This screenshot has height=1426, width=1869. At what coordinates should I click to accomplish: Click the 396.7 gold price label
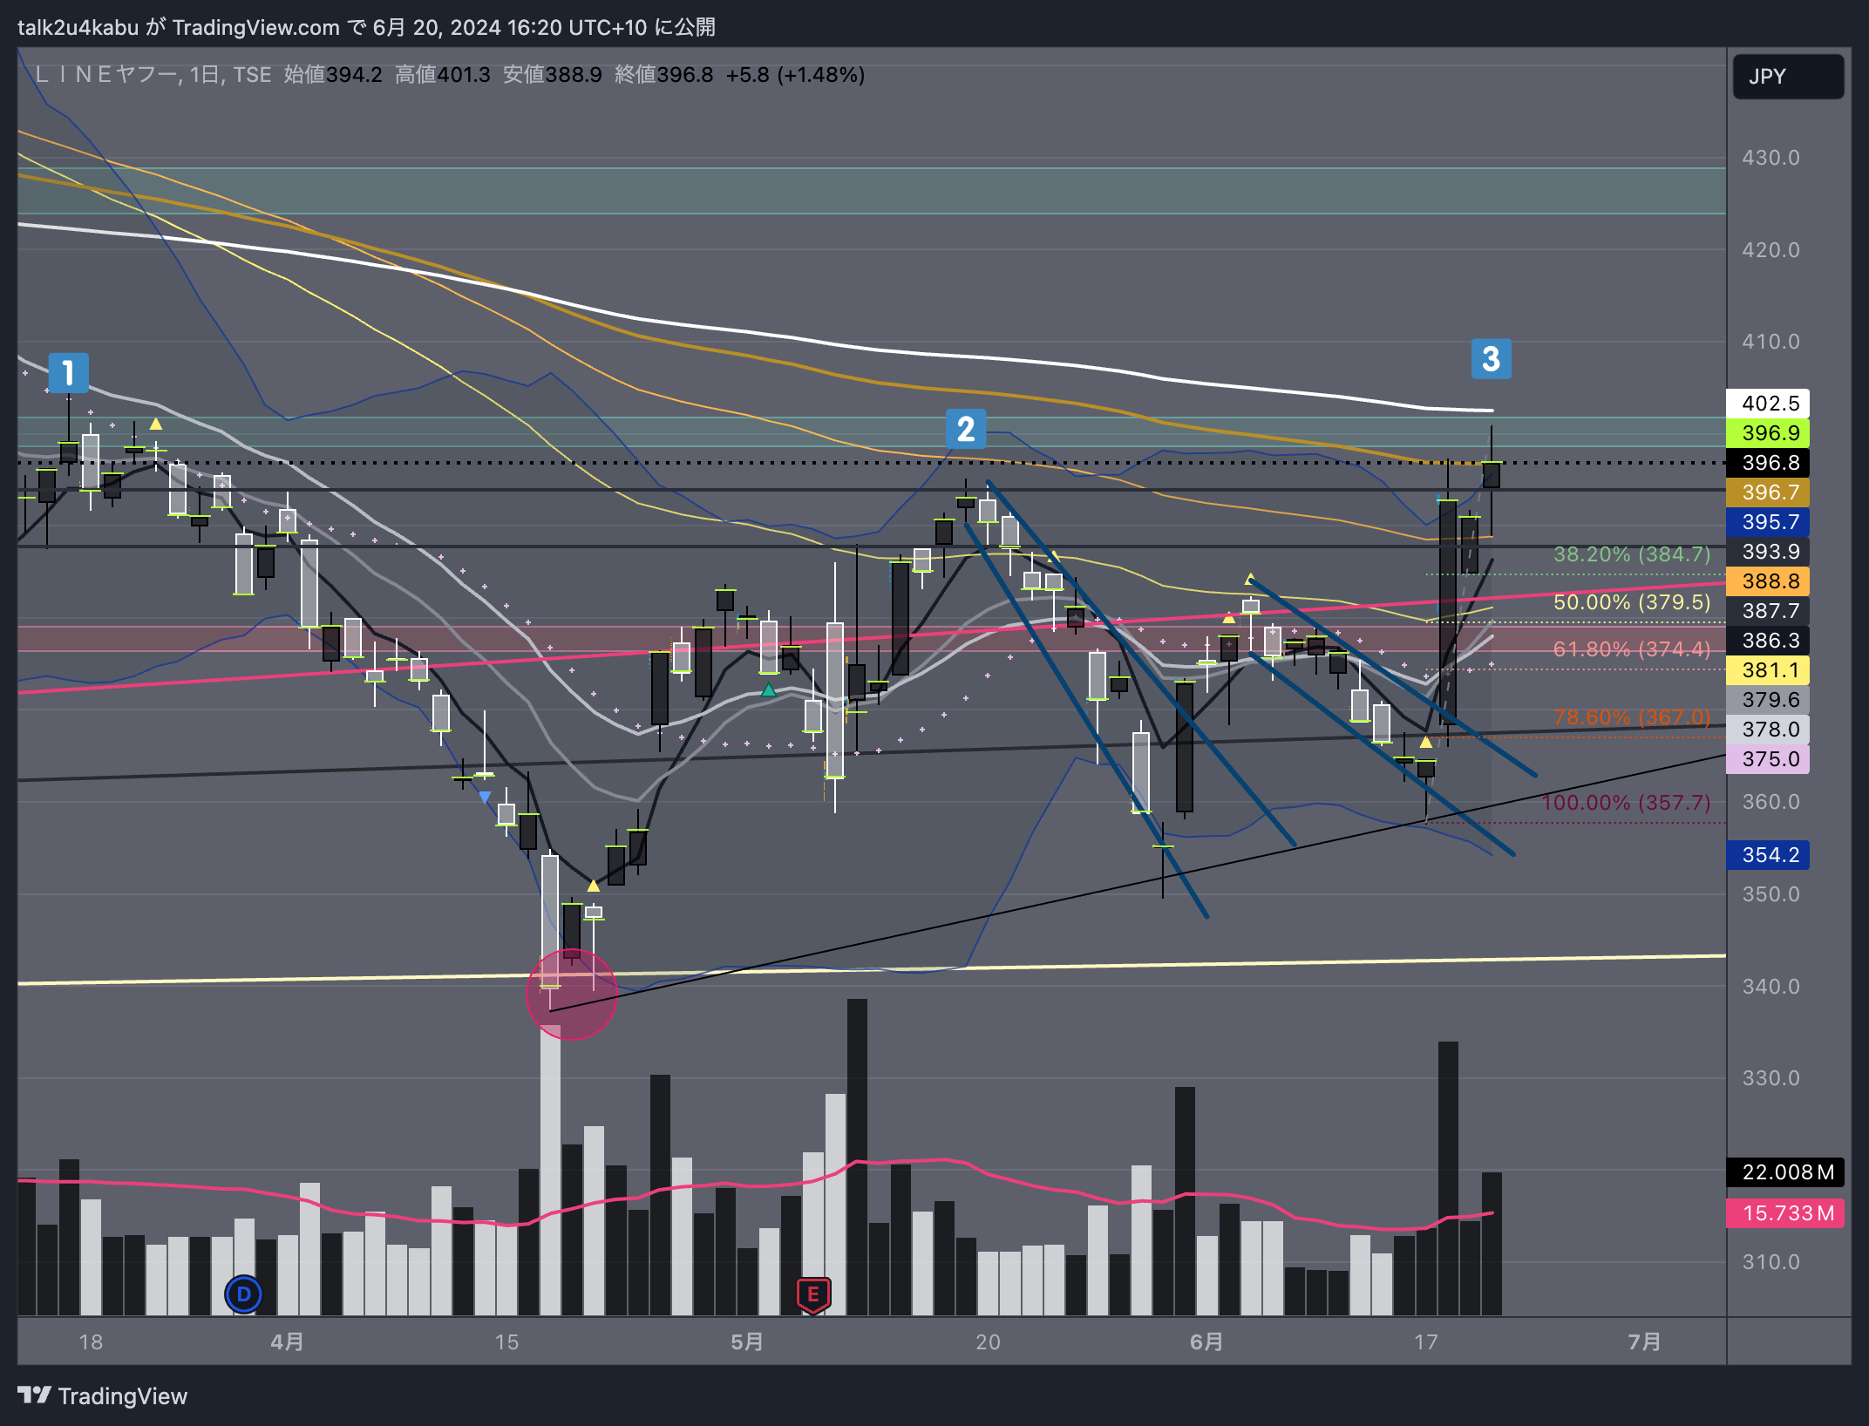tap(1768, 492)
